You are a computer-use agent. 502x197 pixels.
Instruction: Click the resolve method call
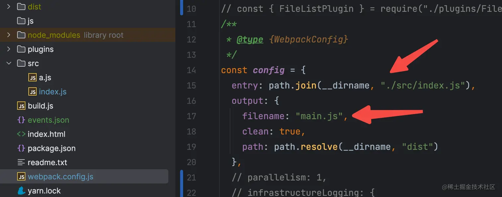click(319, 147)
